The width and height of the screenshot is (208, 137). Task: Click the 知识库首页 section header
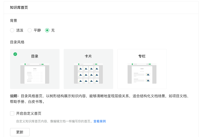(19, 7)
